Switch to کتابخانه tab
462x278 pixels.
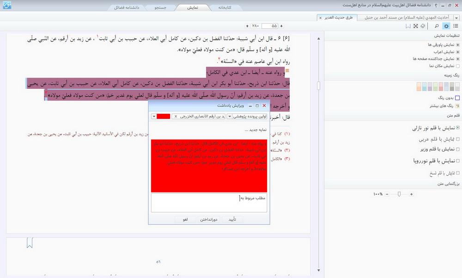[225, 7]
